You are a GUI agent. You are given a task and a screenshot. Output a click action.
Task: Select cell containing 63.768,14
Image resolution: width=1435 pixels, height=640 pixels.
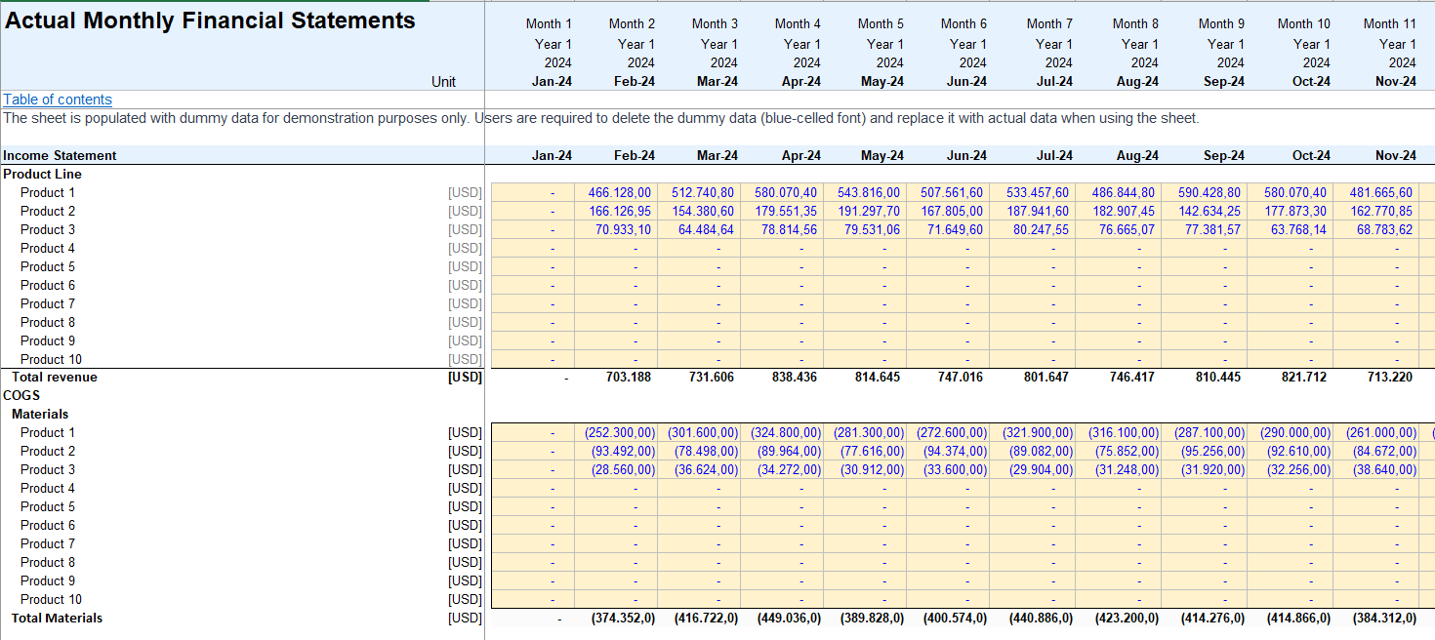1290,229
